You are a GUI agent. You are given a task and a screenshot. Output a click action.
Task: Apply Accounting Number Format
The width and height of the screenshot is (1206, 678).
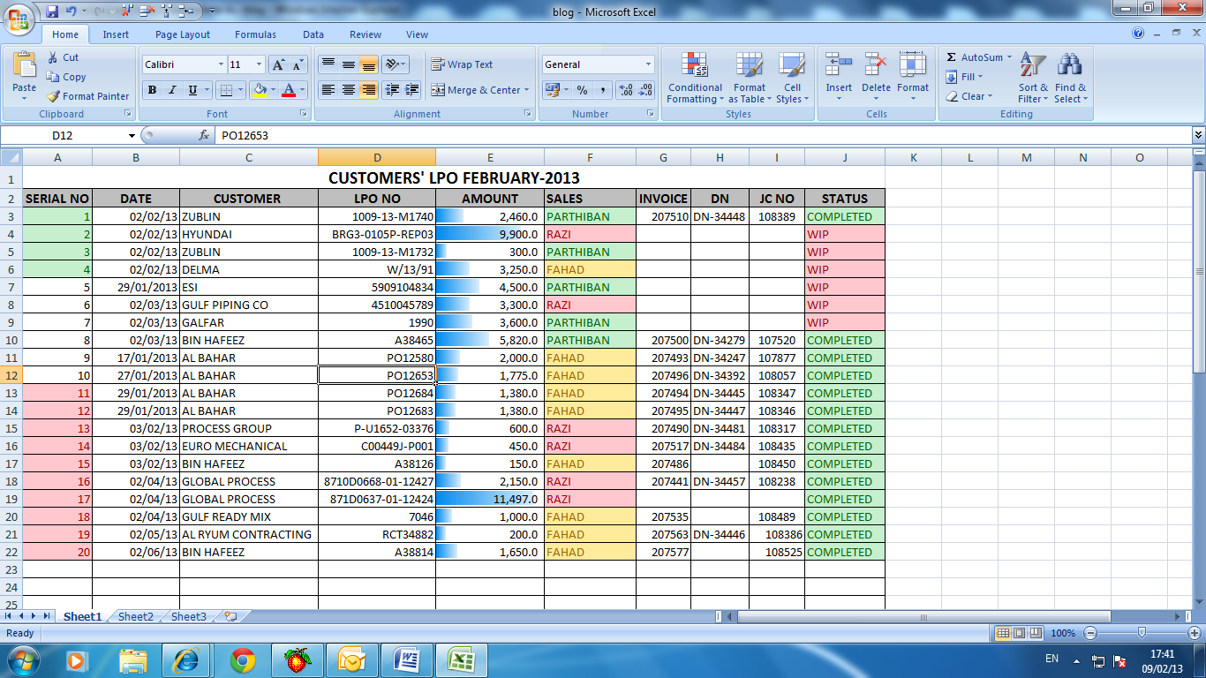551,90
